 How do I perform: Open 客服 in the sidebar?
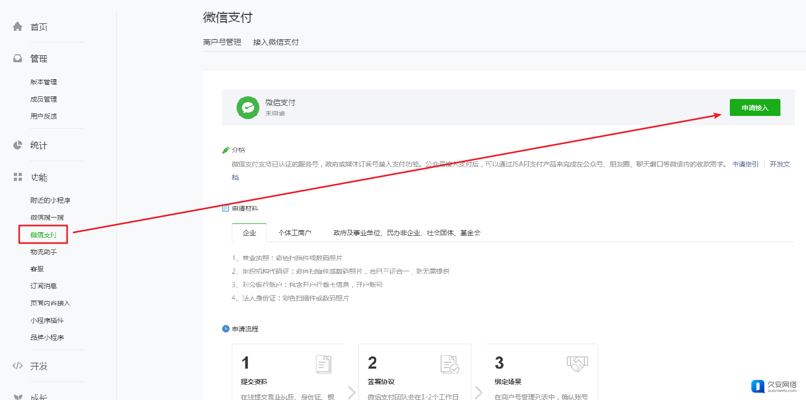click(x=37, y=269)
